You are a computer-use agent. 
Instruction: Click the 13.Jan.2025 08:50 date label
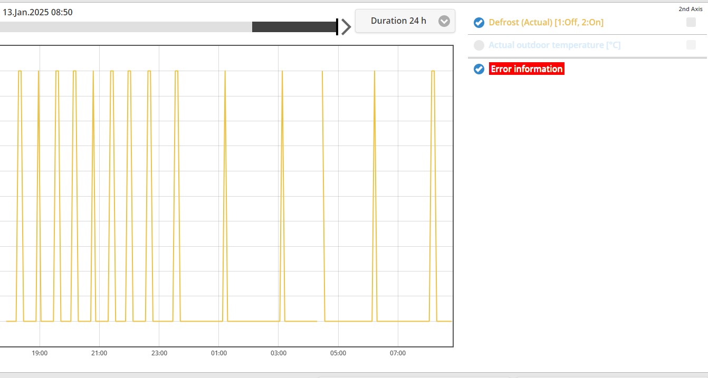[37, 12]
